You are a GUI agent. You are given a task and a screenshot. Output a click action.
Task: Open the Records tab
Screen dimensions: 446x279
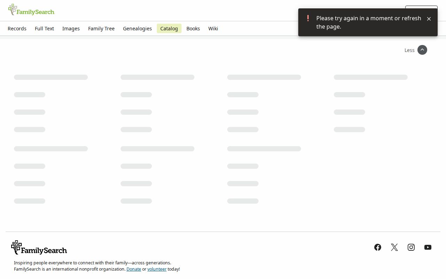click(x=17, y=29)
